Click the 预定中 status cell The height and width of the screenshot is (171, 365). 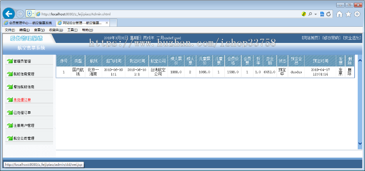[x=282, y=72]
